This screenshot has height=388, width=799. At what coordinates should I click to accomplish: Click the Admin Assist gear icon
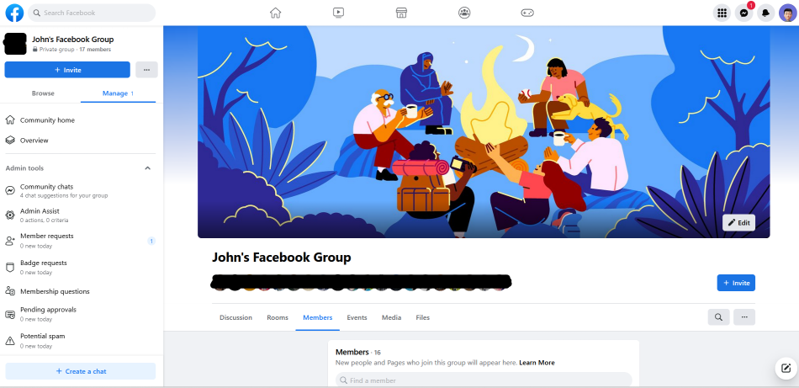pos(10,215)
